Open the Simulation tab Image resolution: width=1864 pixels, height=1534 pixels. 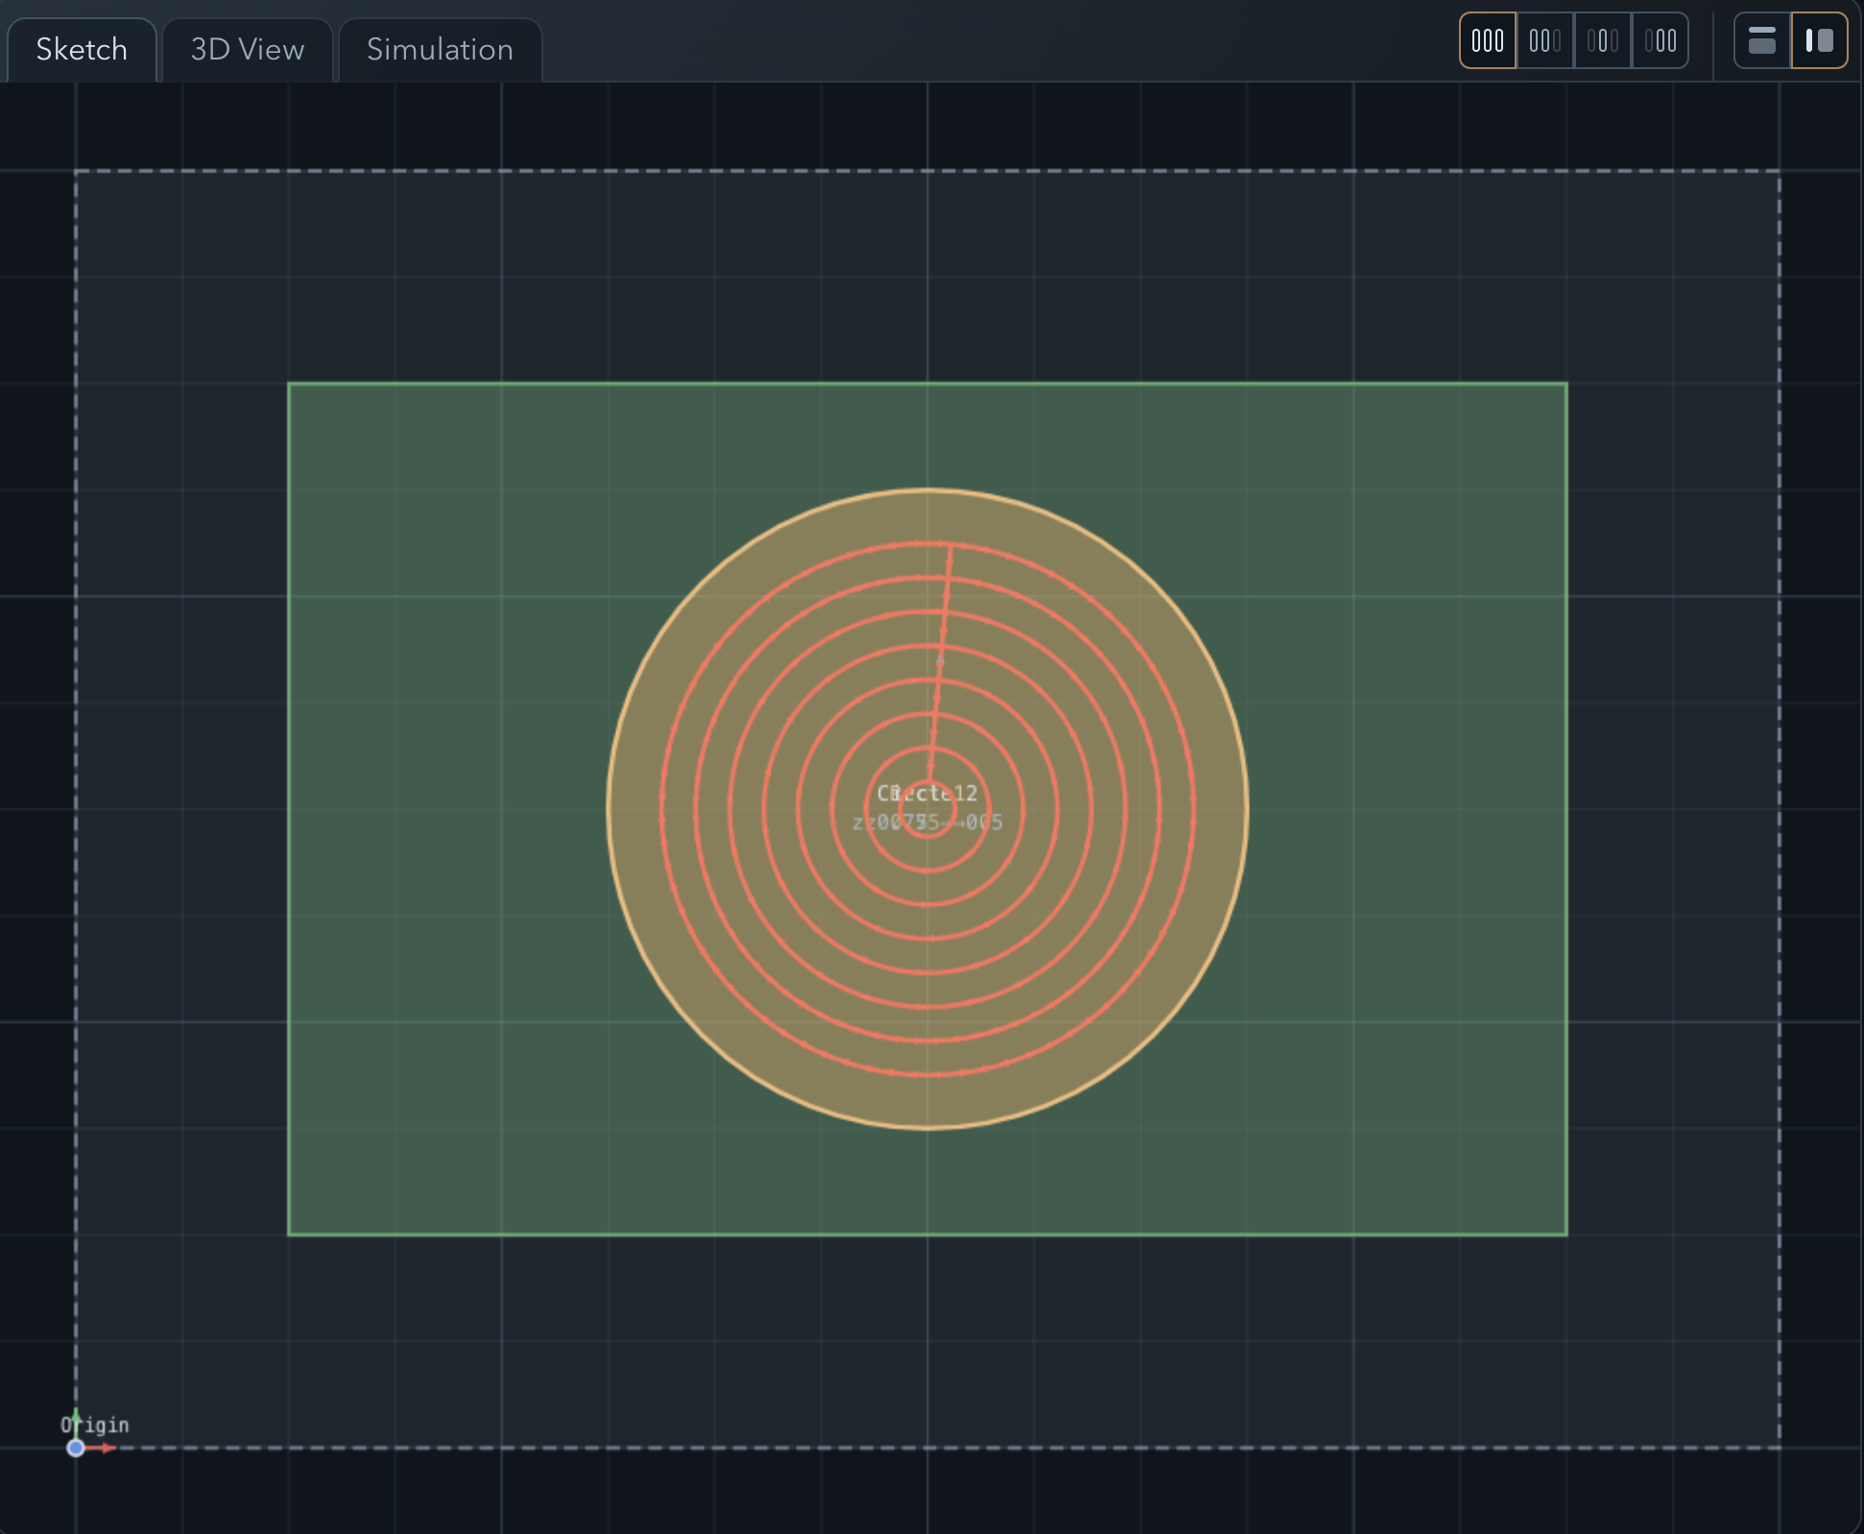tap(440, 49)
